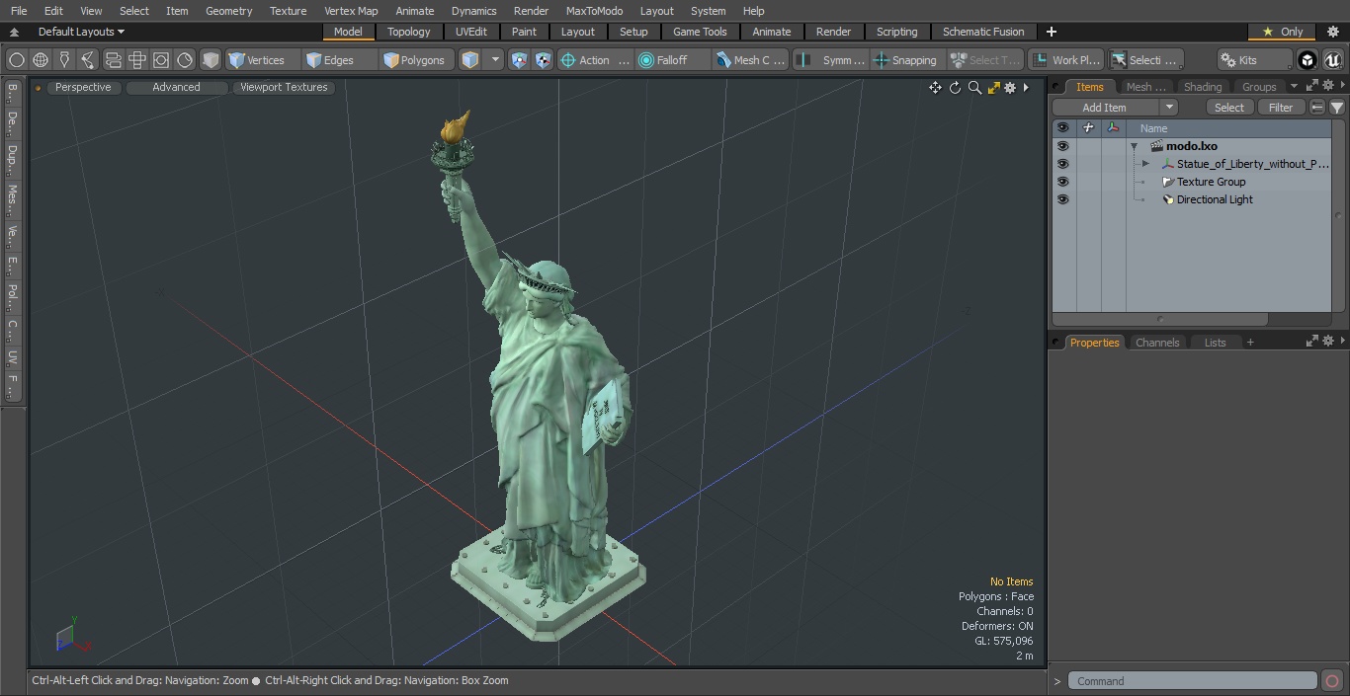
Task: Collapse the modo.lxo tree node
Action: click(1135, 146)
